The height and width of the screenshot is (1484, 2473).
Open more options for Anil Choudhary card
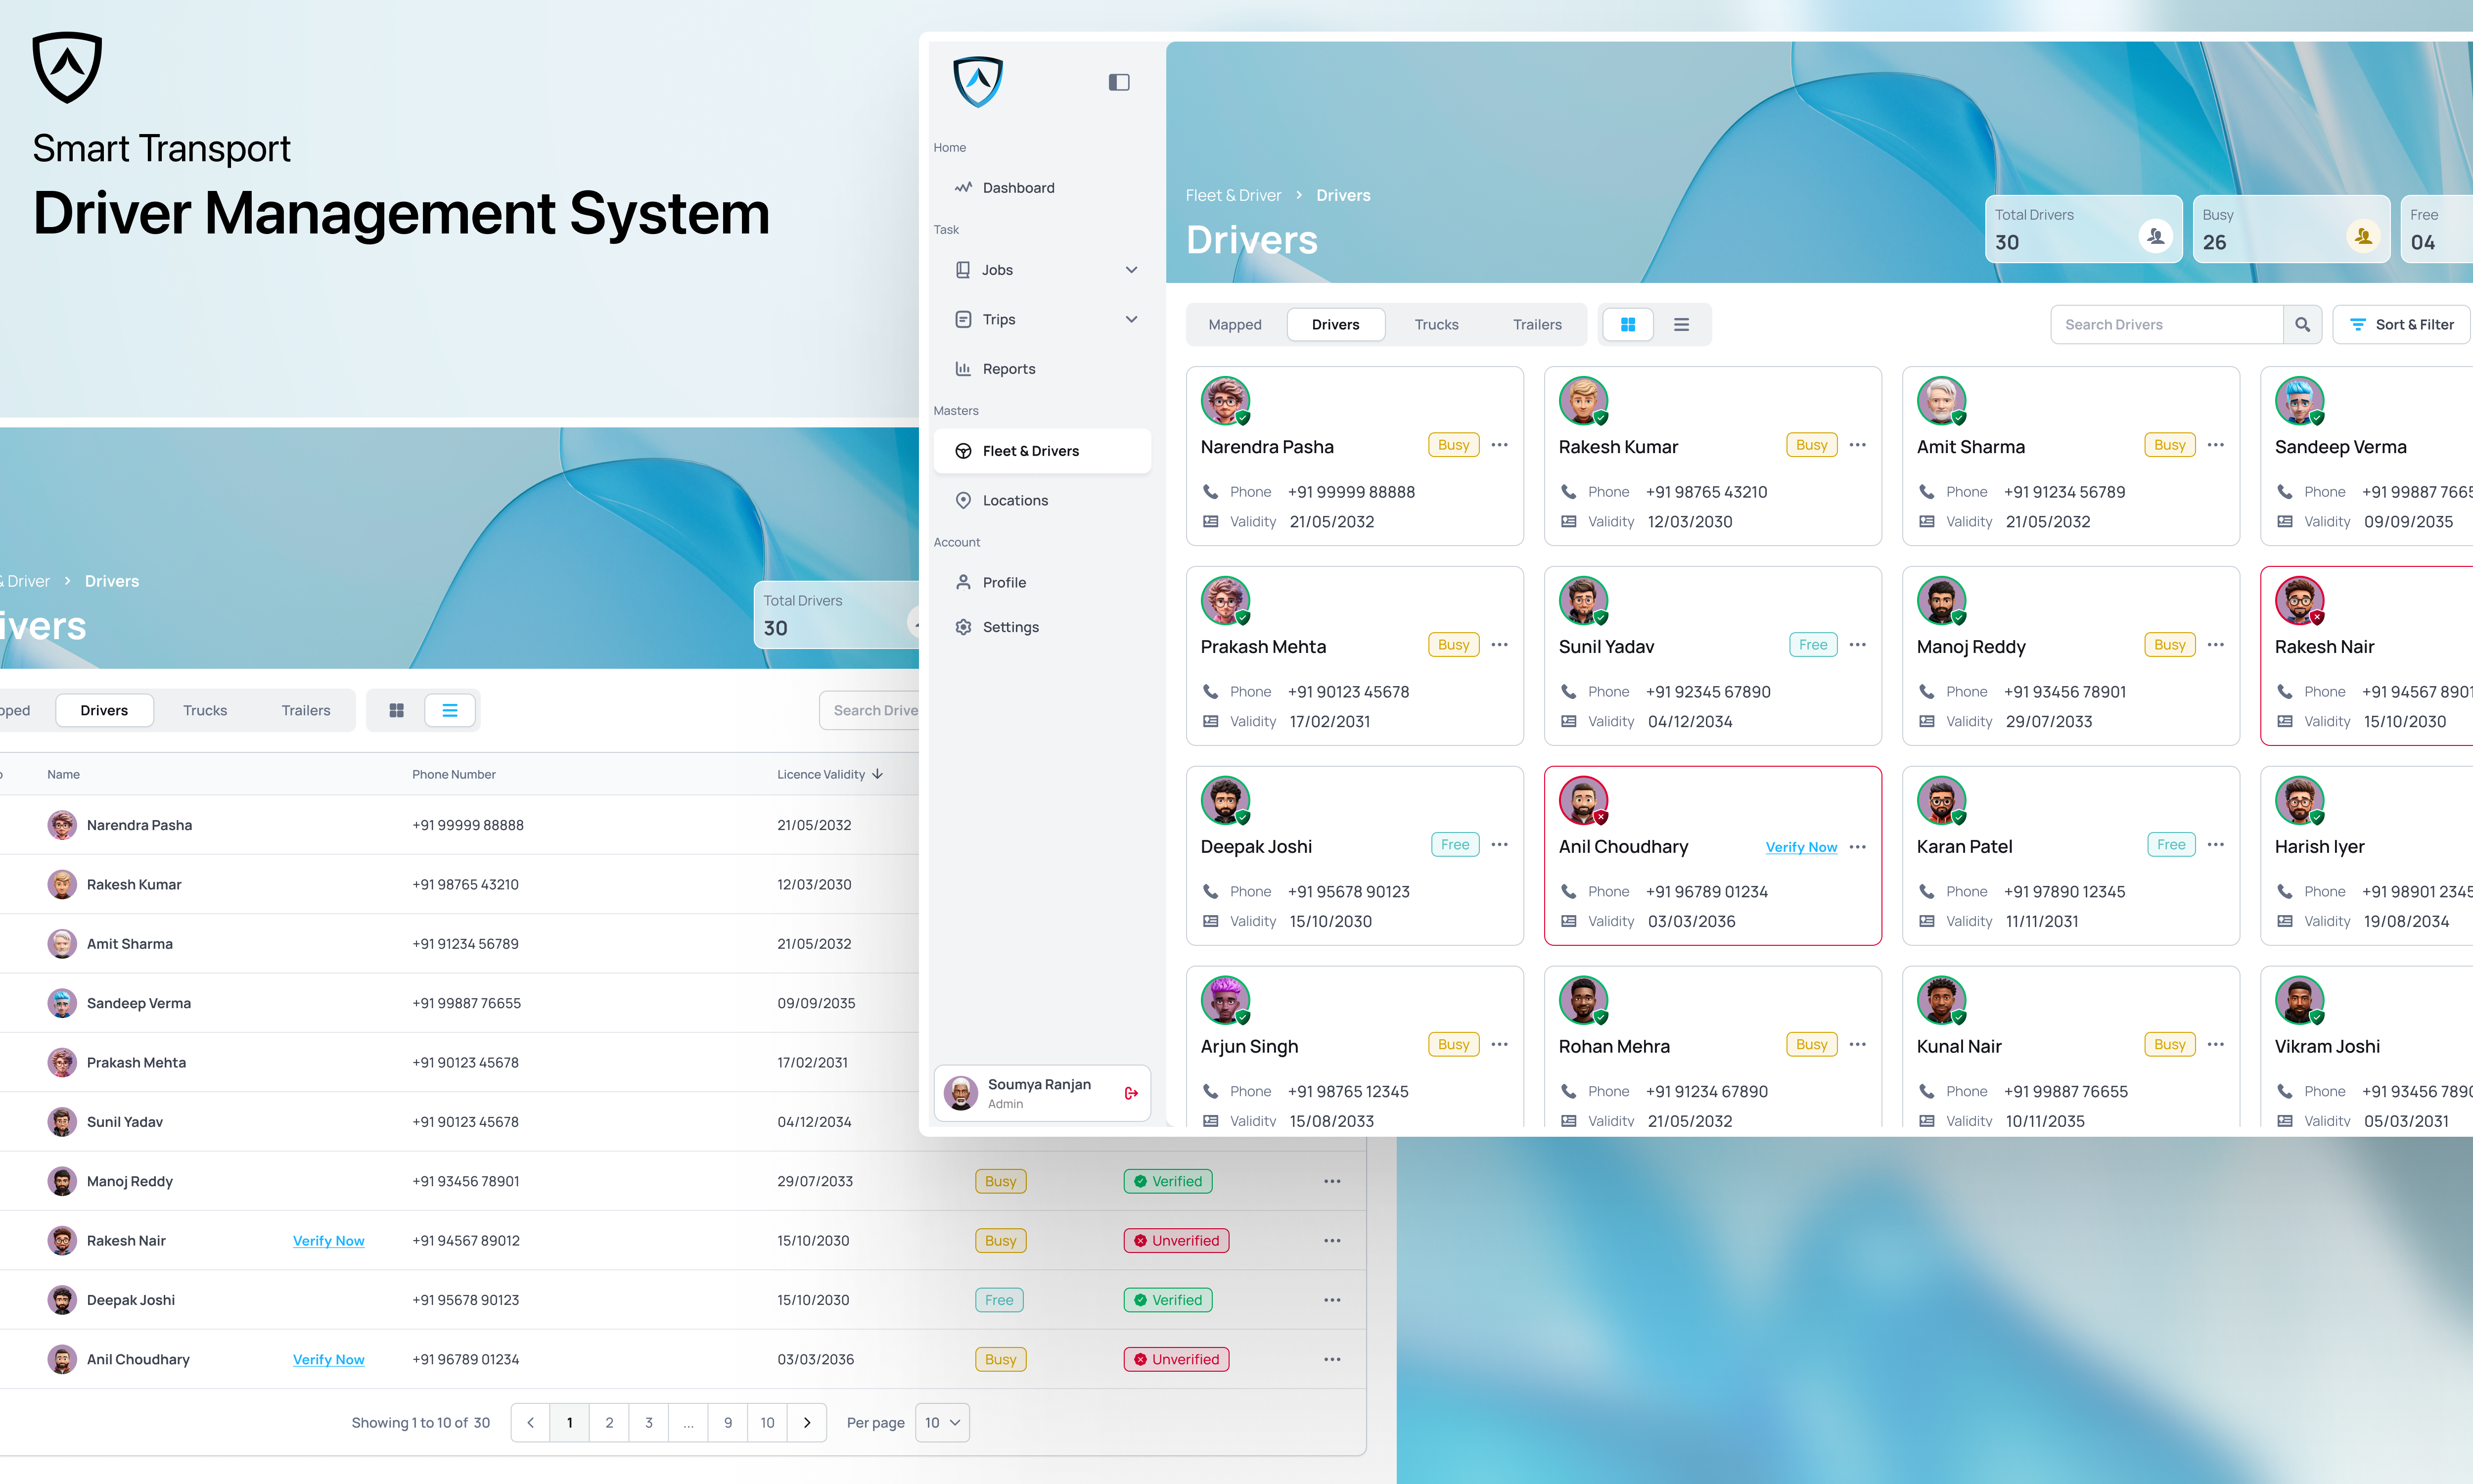point(1857,847)
